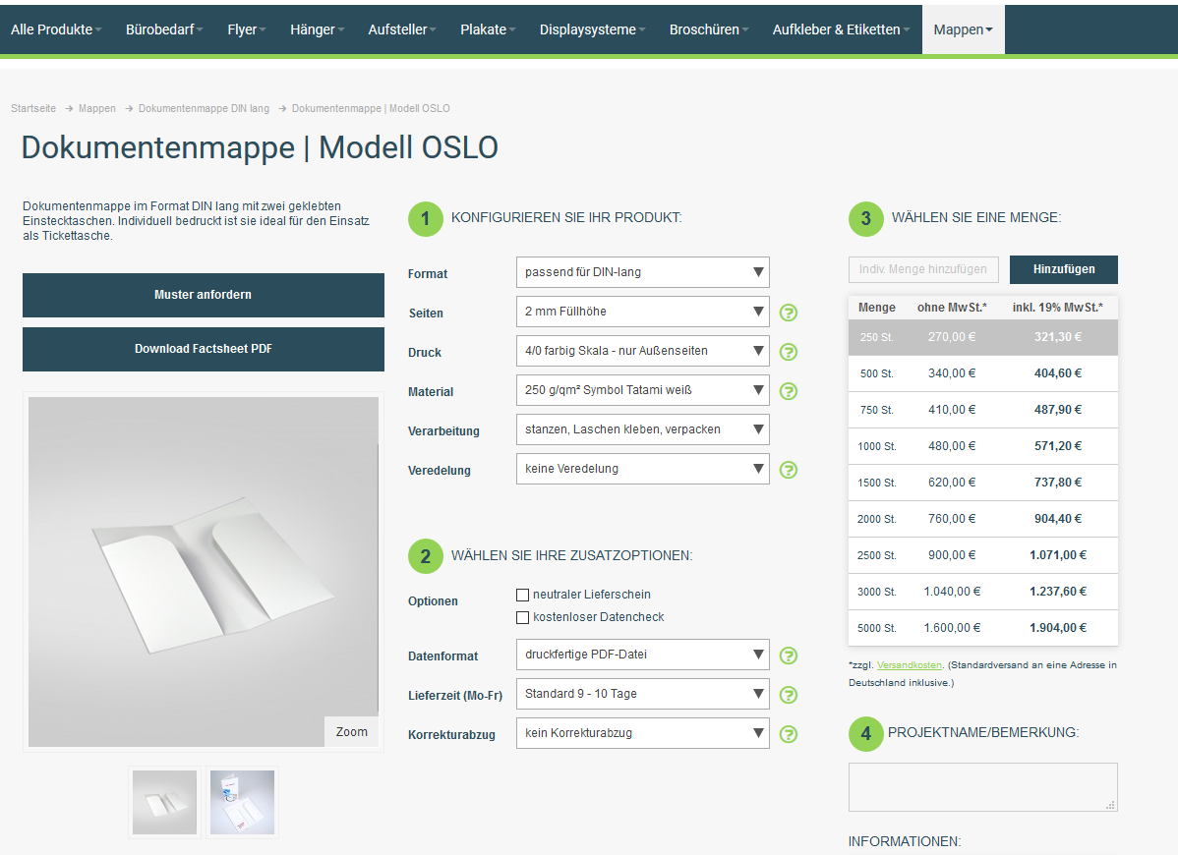Click the Zoom button on product image

tap(351, 731)
